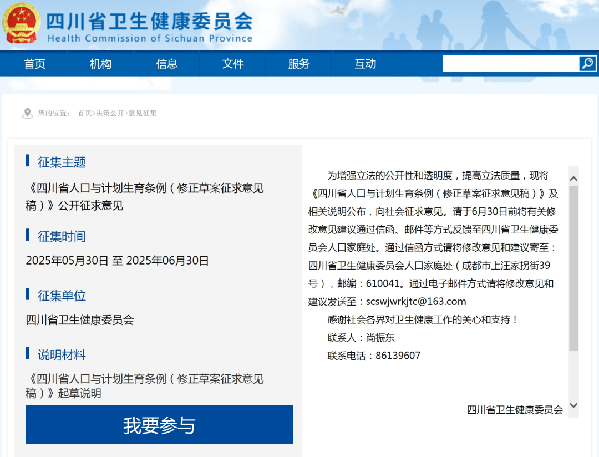Click the 首页 breadcrumb link
The width and height of the screenshot is (599, 457).
pos(85,113)
